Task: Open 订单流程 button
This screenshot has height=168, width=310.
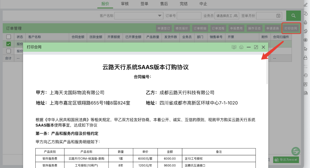Action: tap(218, 28)
